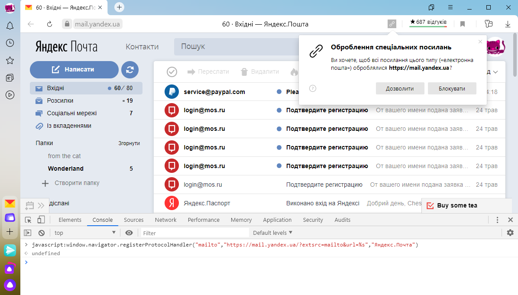Image resolution: width=518 pixels, height=295 pixels.
Task: Switch to the Network tab
Action: point(166,220)
